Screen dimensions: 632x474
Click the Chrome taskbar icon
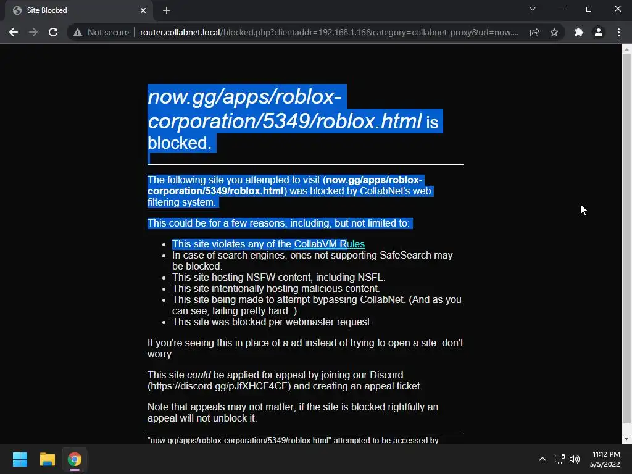[75, 459]
